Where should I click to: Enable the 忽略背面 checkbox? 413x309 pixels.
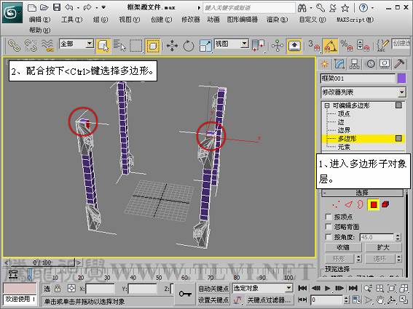[x=329, y=227]
